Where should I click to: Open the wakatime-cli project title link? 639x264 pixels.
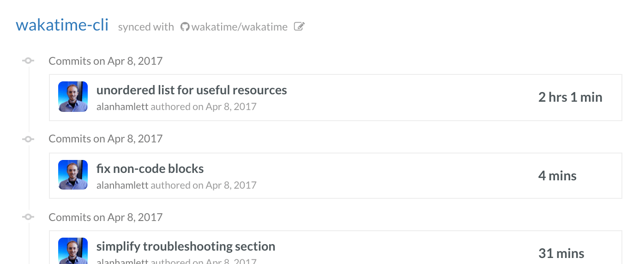[62, 25]
